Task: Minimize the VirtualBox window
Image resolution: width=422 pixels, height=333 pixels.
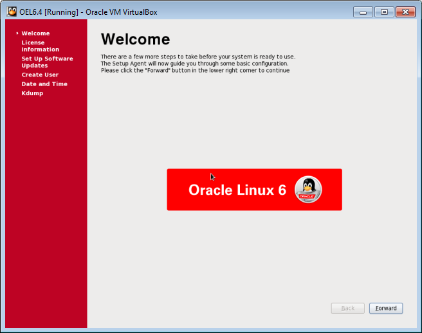Action: (363, 12)
